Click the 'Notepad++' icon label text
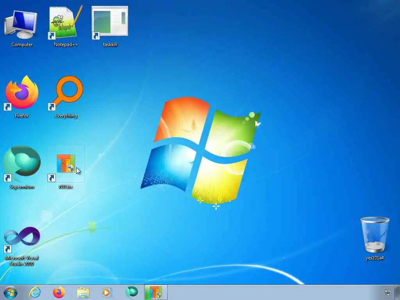Image resolution: width=400 pixels, height=300 pixels. coord(66,45)
